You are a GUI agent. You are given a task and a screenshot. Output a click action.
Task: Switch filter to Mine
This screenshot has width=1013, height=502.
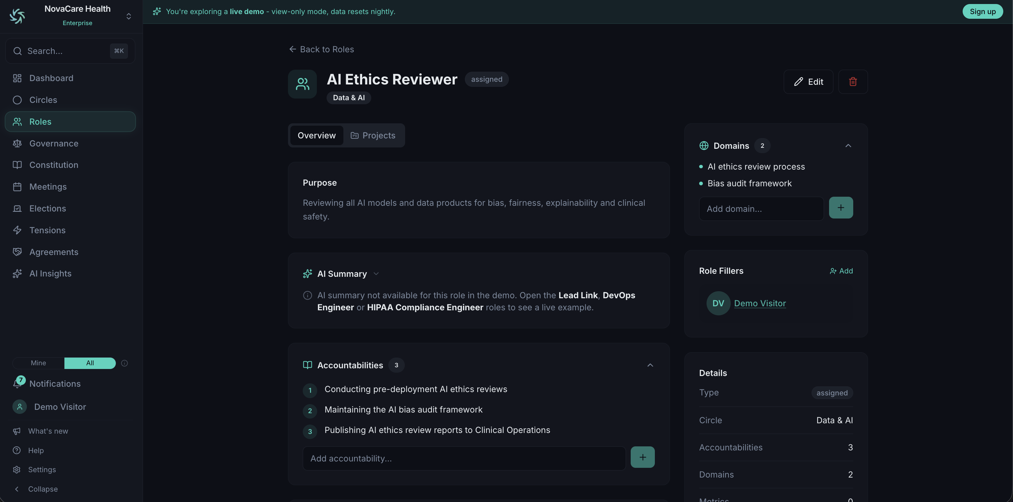(39, 363)
